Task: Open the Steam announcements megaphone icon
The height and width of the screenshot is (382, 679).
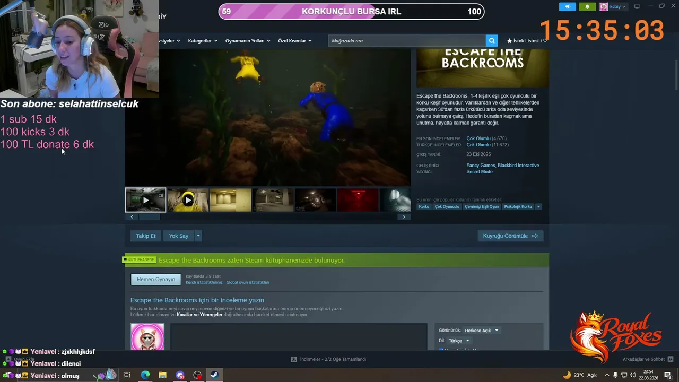Action: tap(567, 7)
